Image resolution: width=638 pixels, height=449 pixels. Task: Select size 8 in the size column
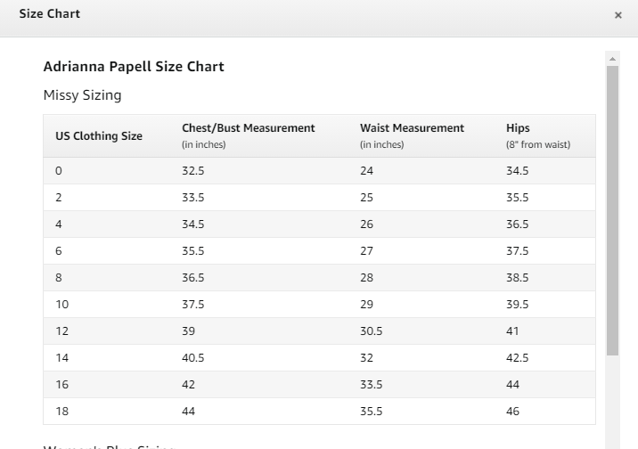point(59,278)
